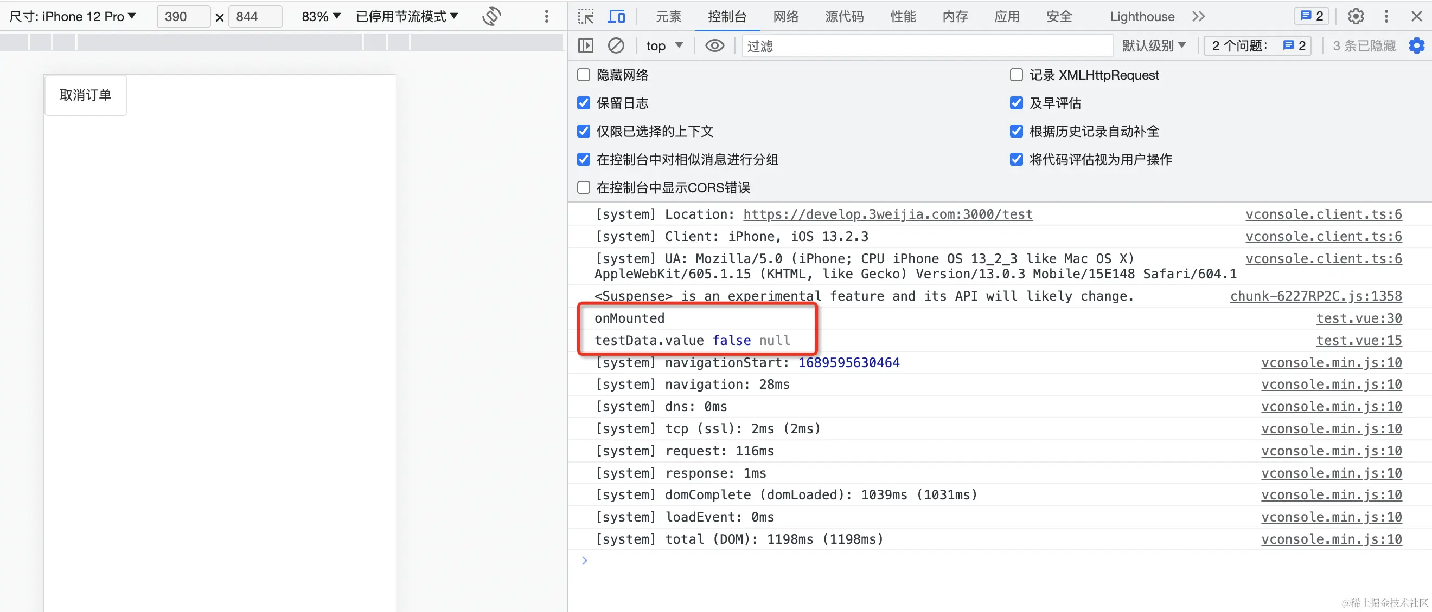Switch to the 元素 tab
The width and height of the screenshot is (1432, 612).
click(668, 17)
